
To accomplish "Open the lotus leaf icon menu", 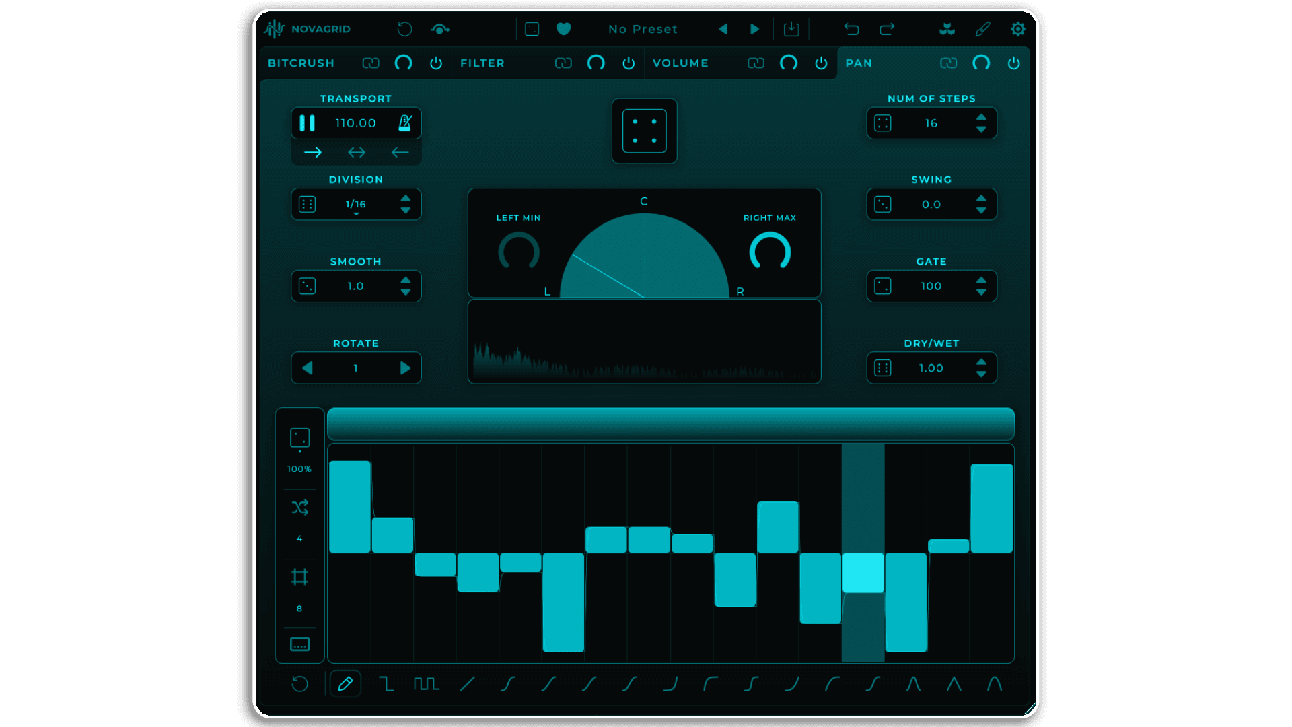I will coord(947,29).
